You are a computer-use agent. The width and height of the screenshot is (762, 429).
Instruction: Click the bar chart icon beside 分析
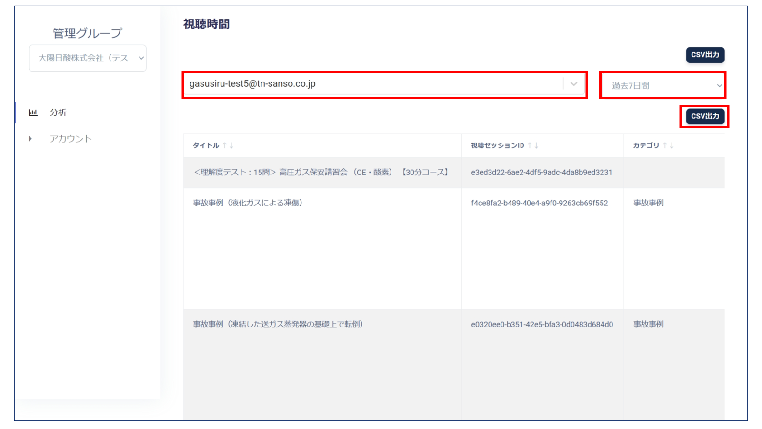(33, 112)
